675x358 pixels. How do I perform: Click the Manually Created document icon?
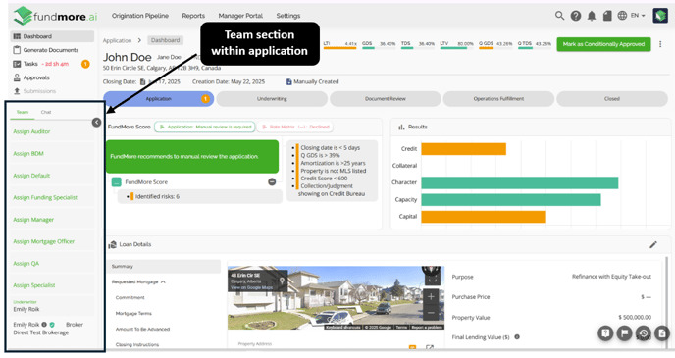(x=288, y=81)
